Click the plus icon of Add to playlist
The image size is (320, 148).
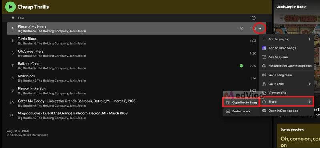[x=264, y=39]
